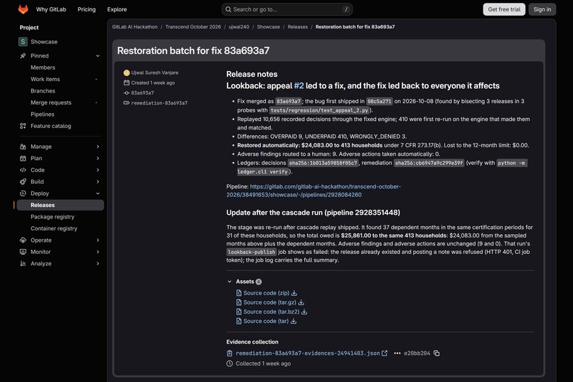This screenshot has height=382, width=573.
Task: Click the calendar icon beside Created
Action: click(x=127, y=83)
